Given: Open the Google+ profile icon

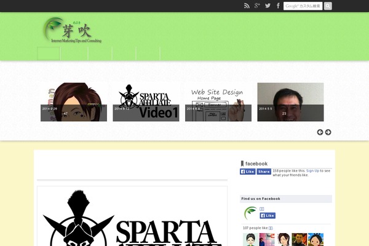Looking at the screenshot, I should 257,6.
